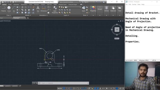Click the Insert block icon
This screenshot has width=160, height=90.
83,8
